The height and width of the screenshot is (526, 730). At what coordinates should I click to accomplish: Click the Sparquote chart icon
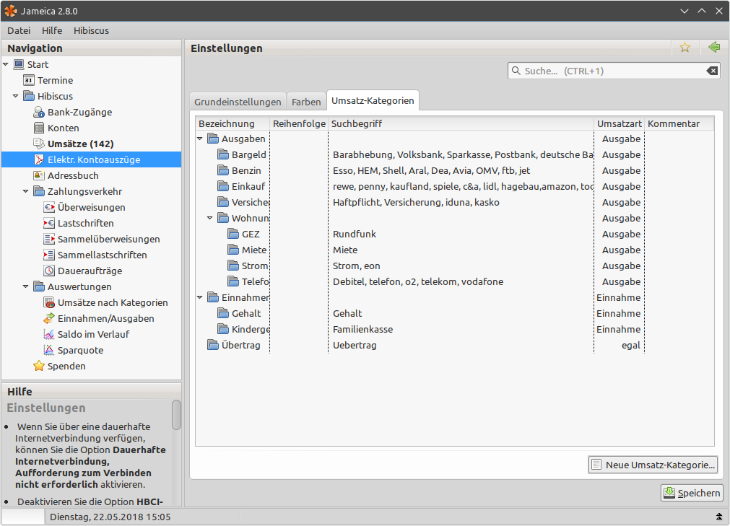[49, 350]
